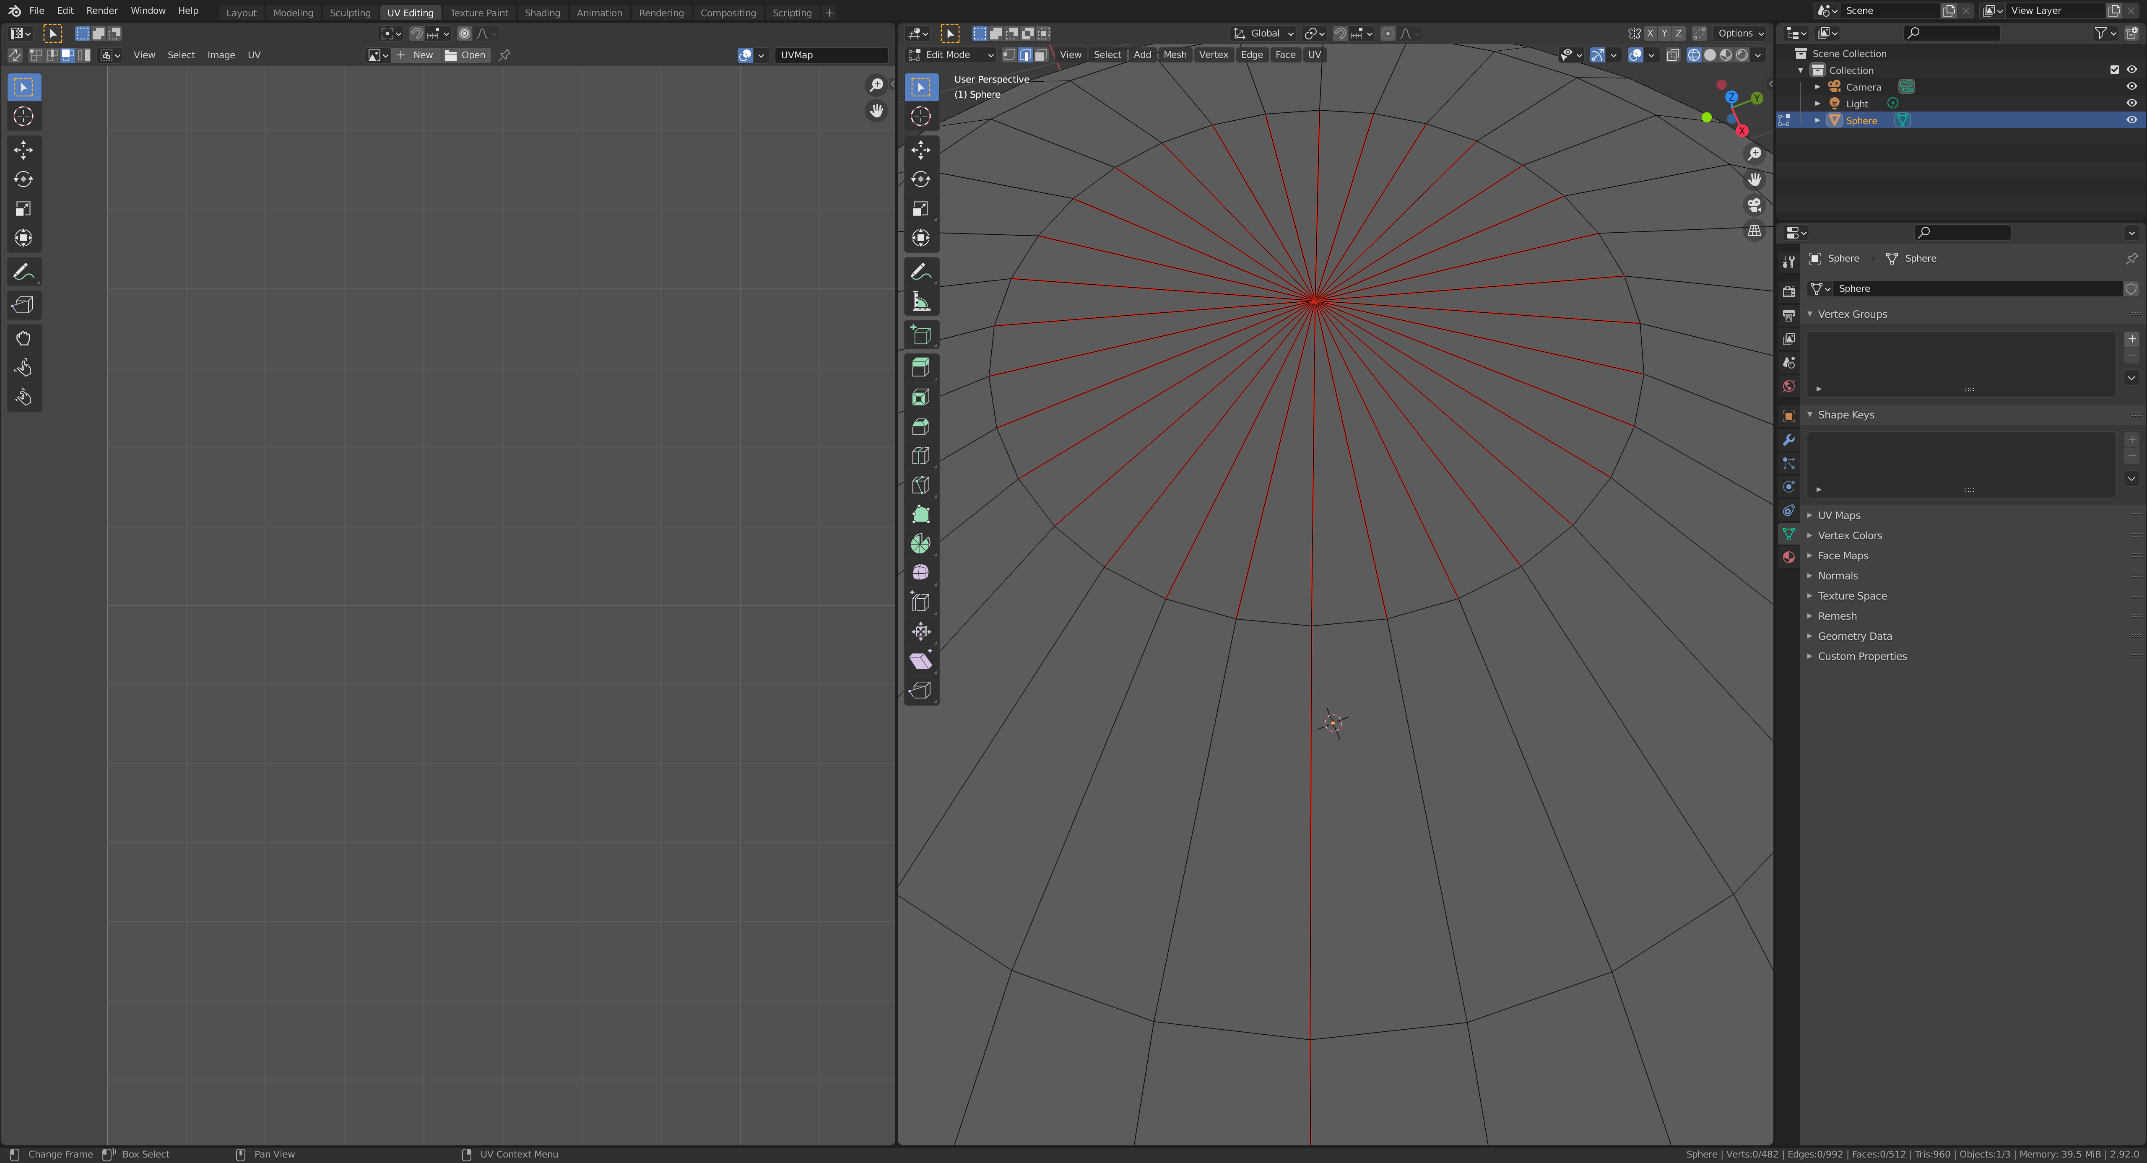
Task: Click the New image button
Action: point(415,55)
